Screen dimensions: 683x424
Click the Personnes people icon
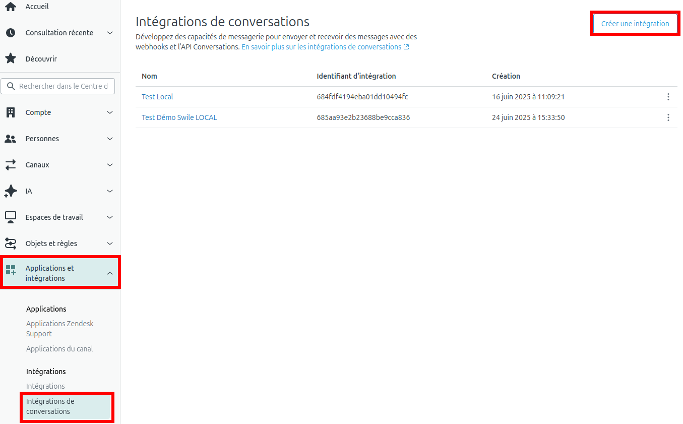click(x=11, y=139)
